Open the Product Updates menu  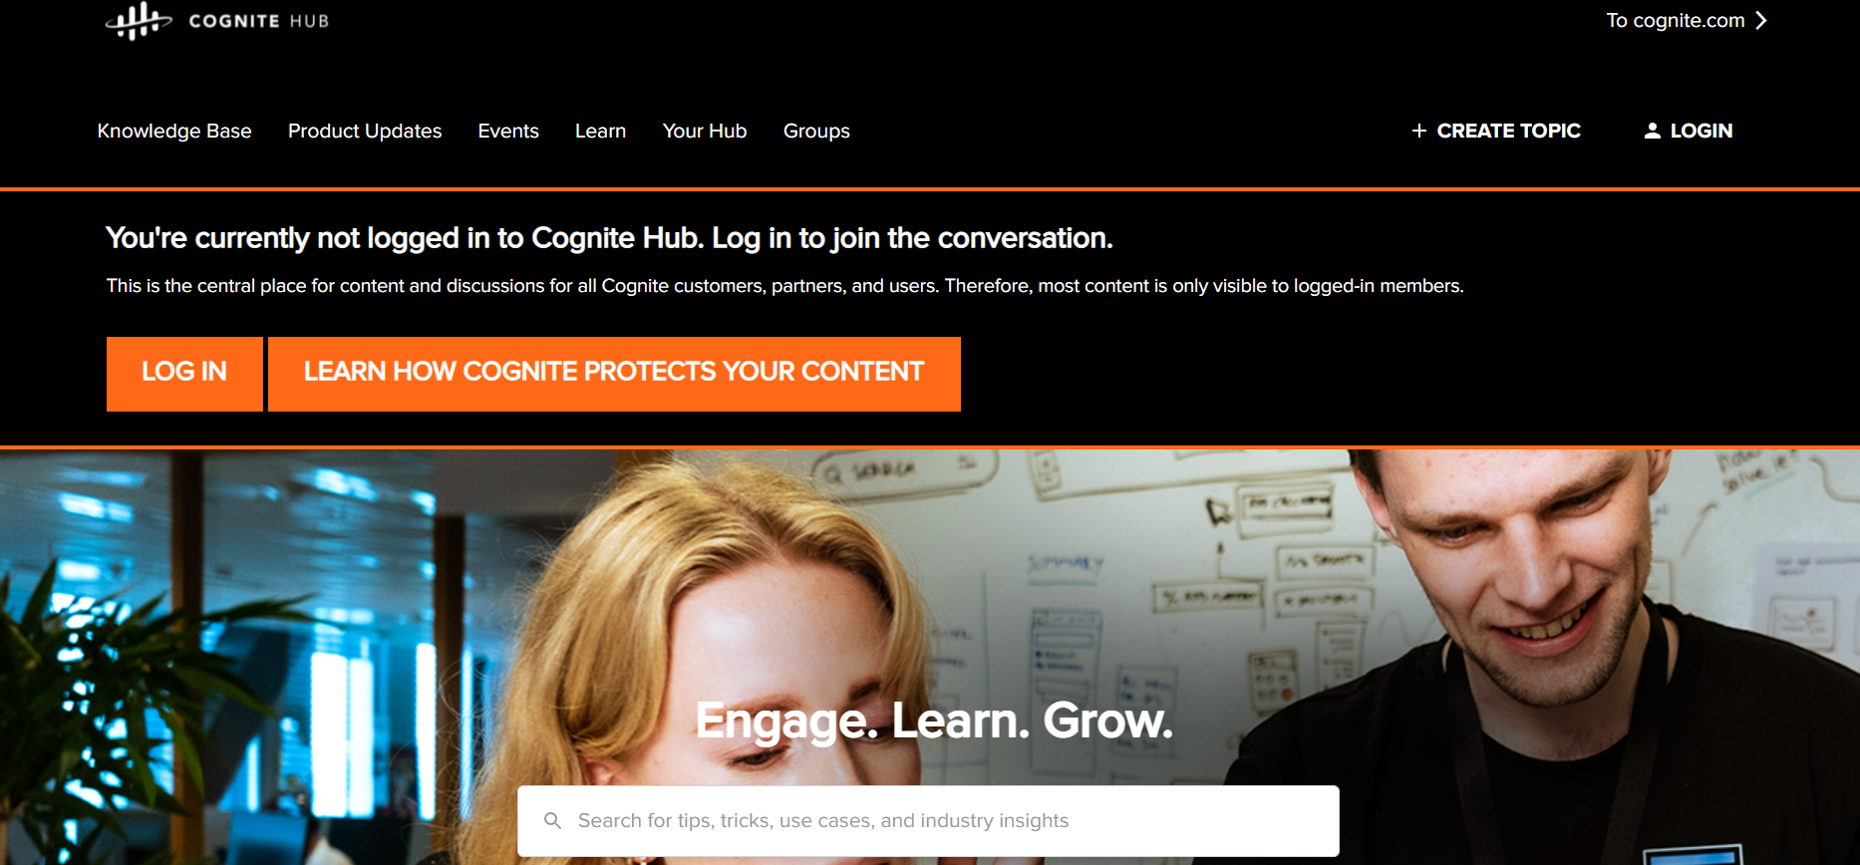[x=365, y=131]
